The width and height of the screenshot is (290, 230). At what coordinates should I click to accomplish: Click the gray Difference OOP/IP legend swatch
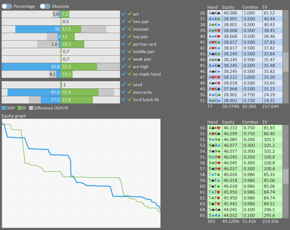click(x=31, y=108)
